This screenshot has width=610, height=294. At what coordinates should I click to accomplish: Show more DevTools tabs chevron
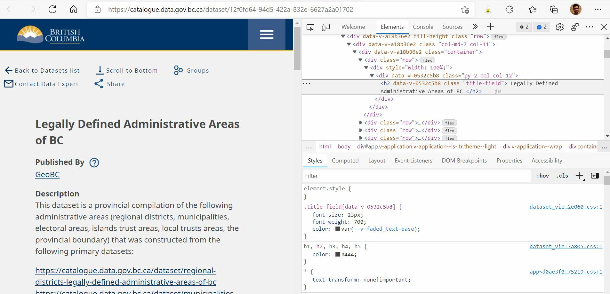pyautogui.click(x=475, y=27)
